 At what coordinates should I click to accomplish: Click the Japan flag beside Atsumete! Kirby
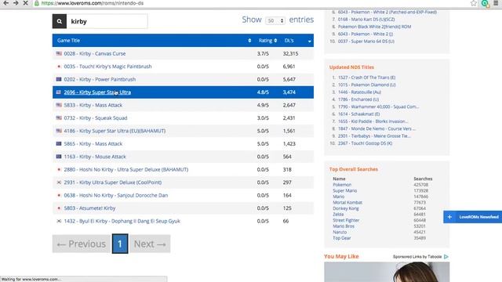(x=59, y=208)
